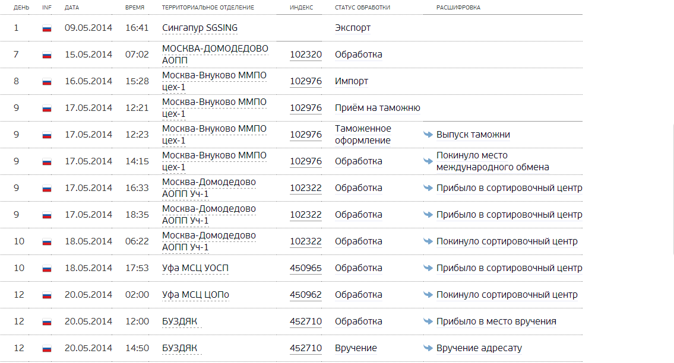Open postal index 450962 link
This screenshot has height=363, width=674.
pyautogui.click(x=306, y=295)
